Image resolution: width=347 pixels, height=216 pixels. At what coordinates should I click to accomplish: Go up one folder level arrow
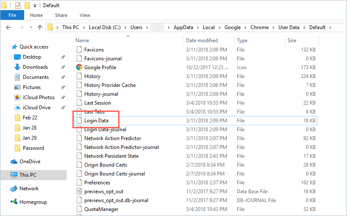[40, 27]
